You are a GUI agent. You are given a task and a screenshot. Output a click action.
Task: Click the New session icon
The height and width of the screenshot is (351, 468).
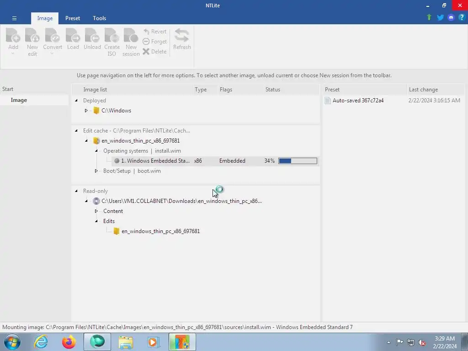[131, 35]
